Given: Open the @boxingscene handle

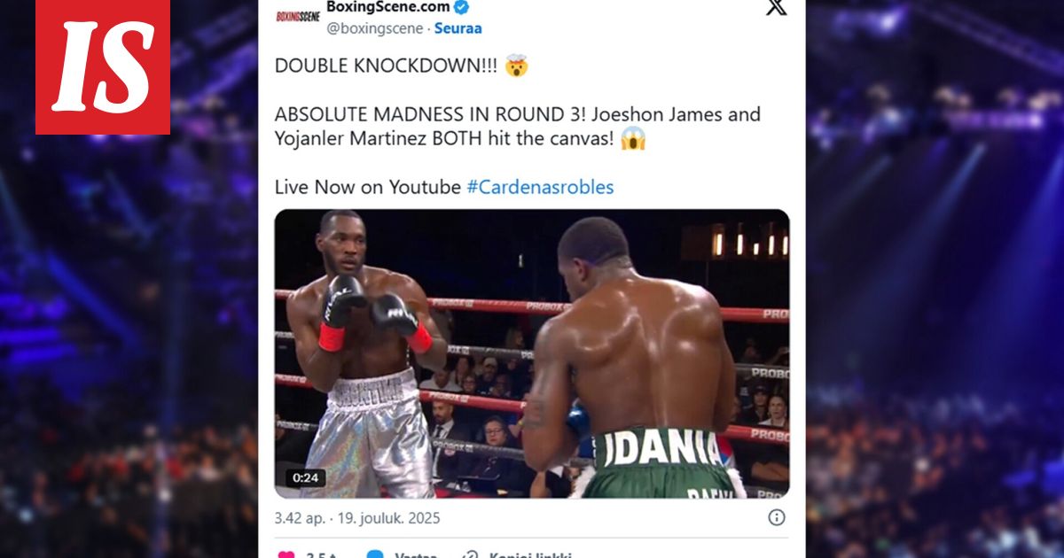Looking at the screenshot, I should pos(373,28).
